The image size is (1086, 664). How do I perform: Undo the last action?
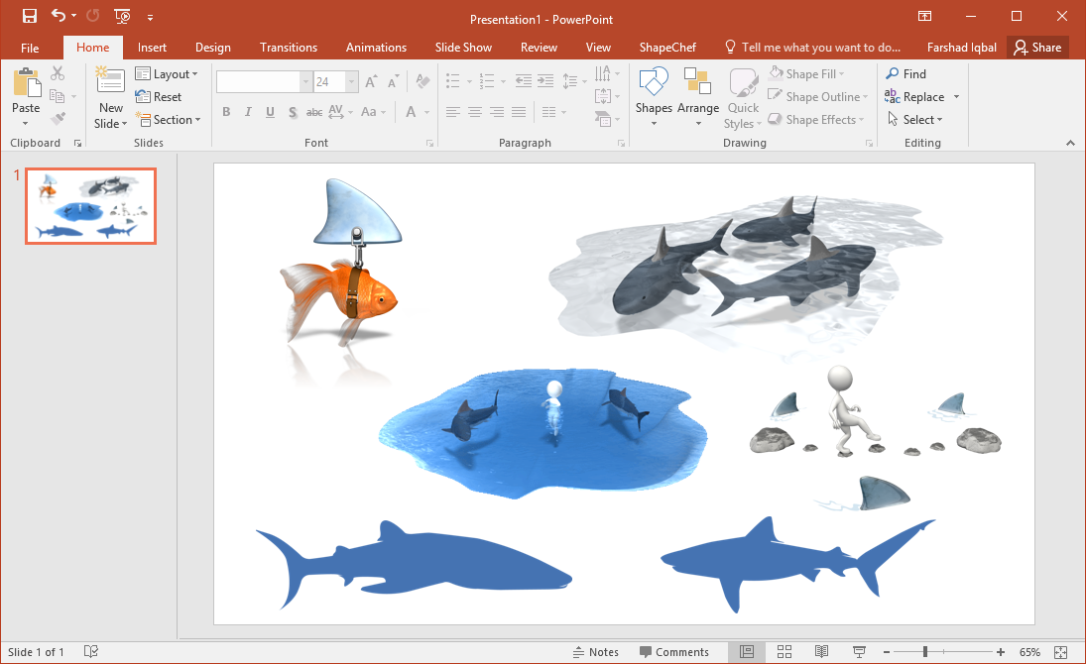pos(60,15)
